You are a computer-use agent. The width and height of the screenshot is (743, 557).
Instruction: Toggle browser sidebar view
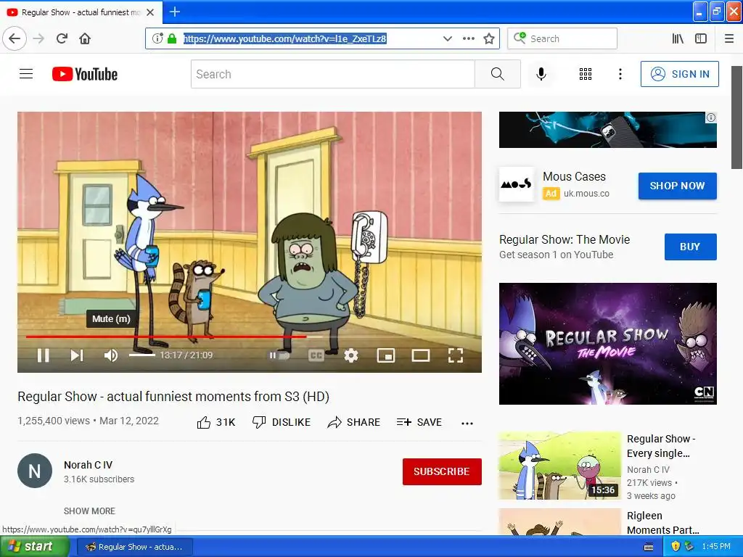pos(701,38)
